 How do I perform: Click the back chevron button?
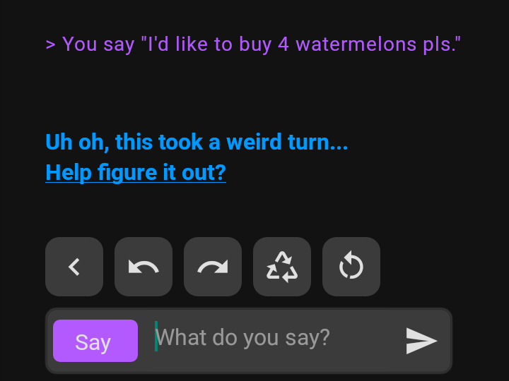coord(74,267)
